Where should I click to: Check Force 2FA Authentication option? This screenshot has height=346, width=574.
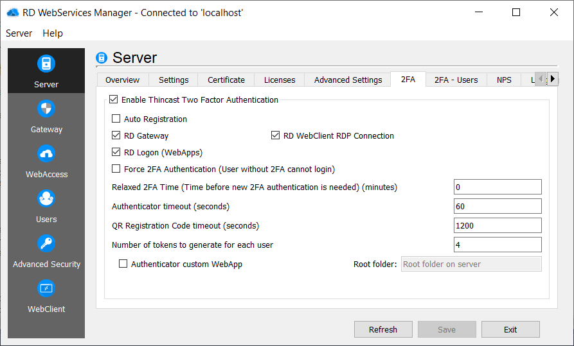click(x=116, y=169)
